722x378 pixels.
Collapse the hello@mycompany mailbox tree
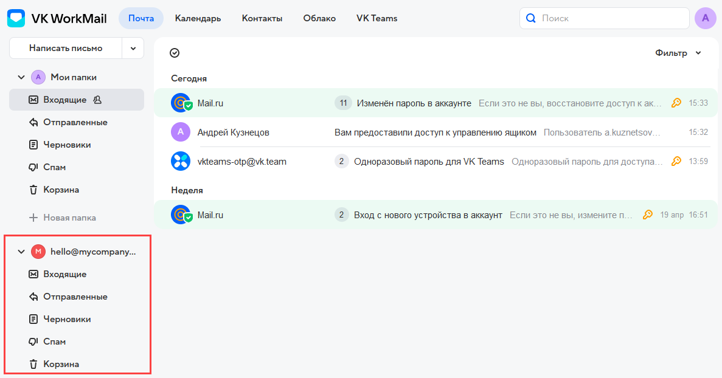pos(21,252)
